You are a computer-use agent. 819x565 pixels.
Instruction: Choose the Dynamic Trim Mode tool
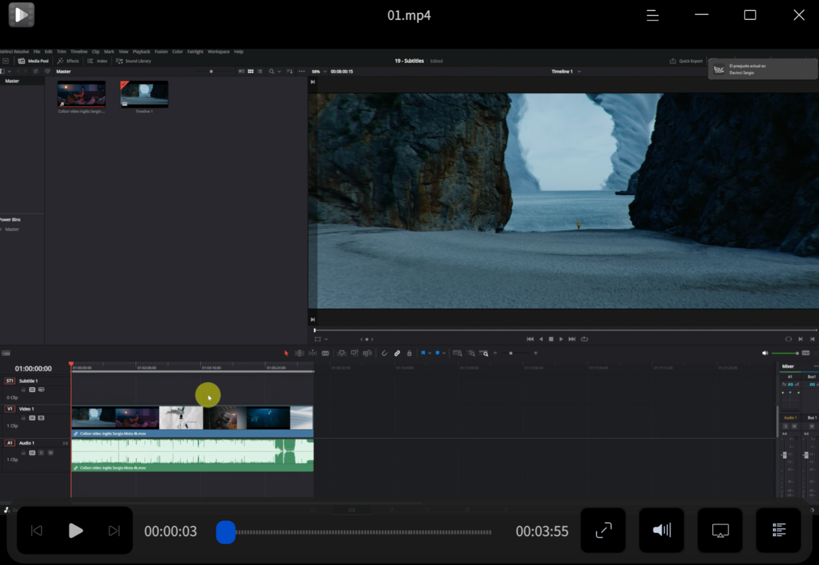(x=312, y=353)
